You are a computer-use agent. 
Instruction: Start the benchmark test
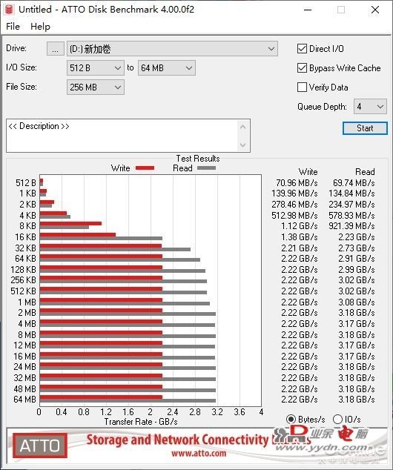click(x=365, y=128)
